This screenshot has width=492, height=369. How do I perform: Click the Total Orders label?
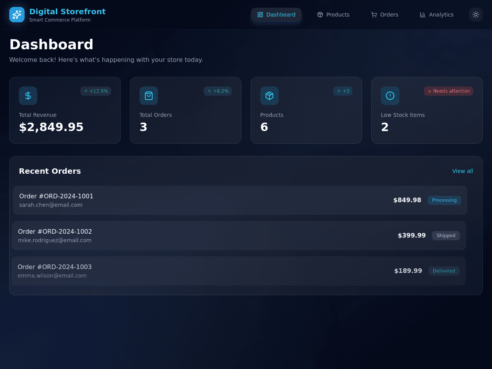coord(156,115)
